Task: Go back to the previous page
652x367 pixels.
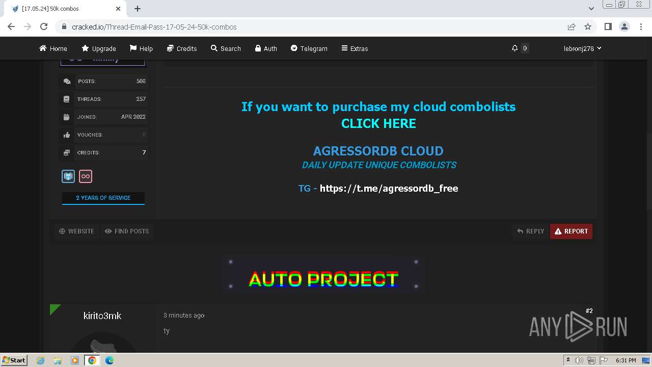Action: coord(11,27)
